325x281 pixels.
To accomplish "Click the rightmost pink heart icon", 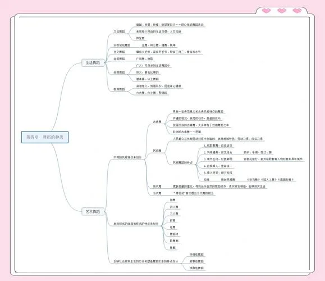I will coord(297,10).
